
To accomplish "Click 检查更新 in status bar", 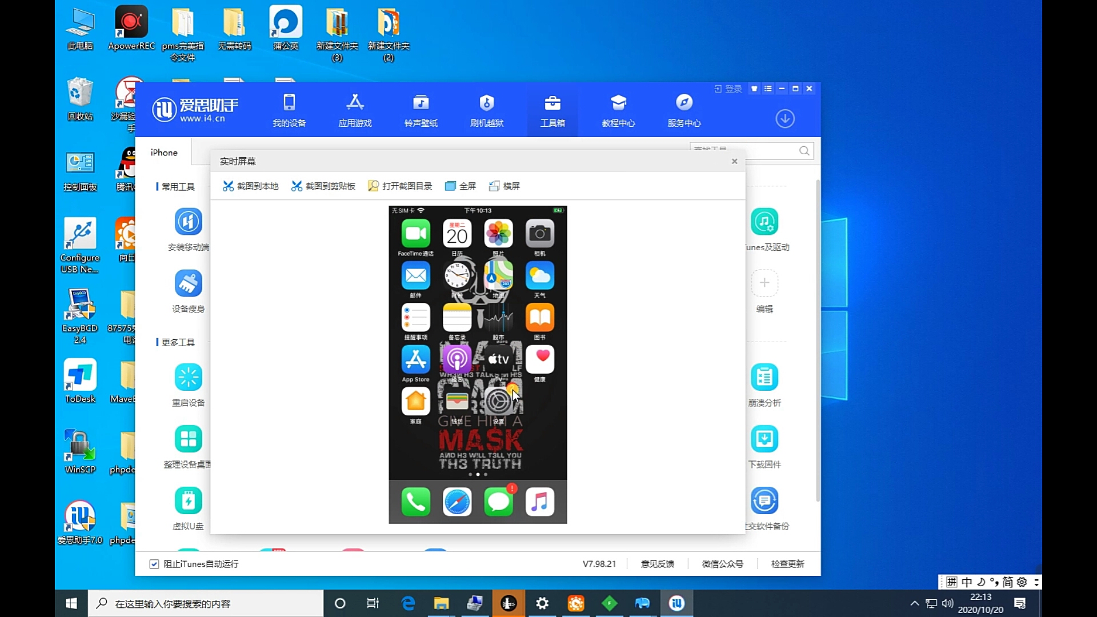I will click(788, 564).
